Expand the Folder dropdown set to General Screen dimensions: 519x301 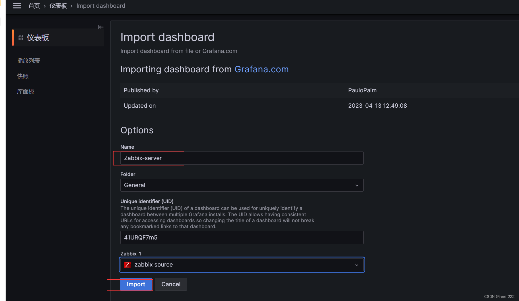coord(239,185)
